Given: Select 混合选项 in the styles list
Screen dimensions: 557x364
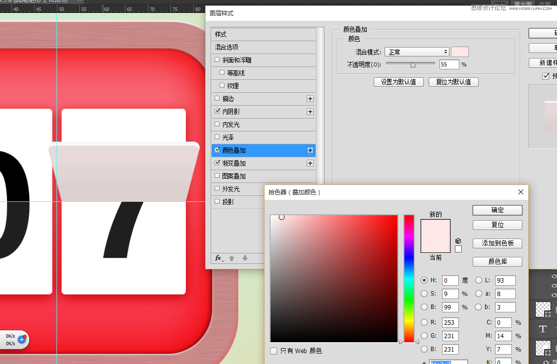Looking at the screenshot, I should 264,47.
